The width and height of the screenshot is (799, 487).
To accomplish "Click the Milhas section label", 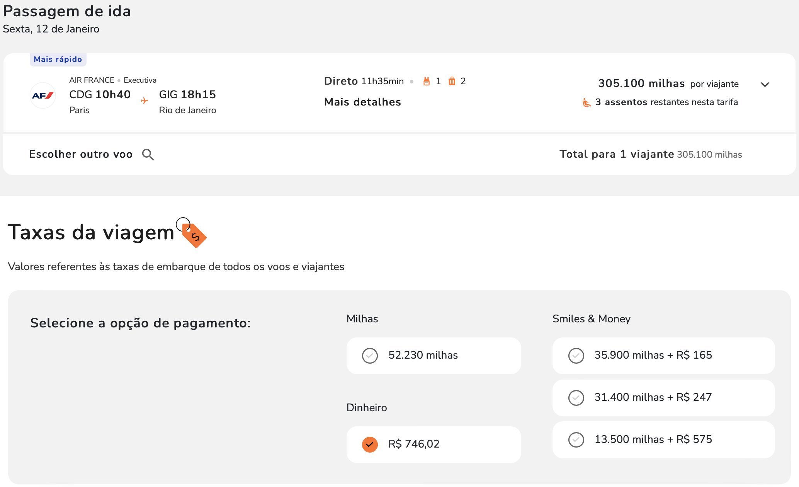I will click(x=362, y=319).
